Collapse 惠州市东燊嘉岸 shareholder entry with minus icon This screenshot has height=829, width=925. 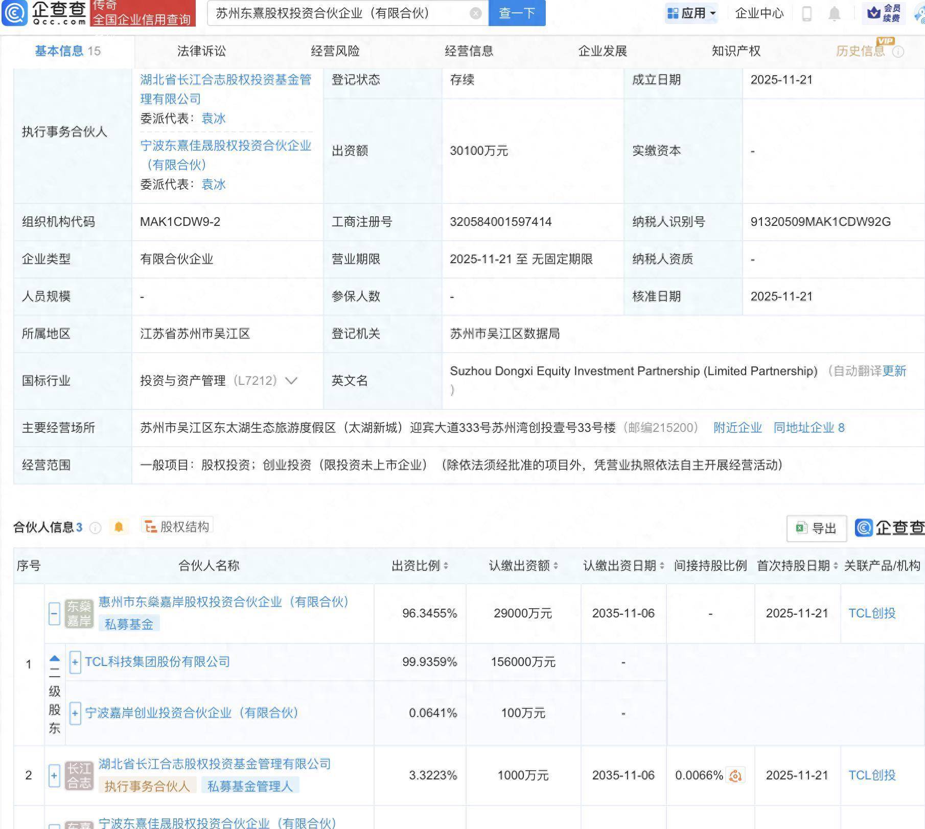(x=54, y=613)
